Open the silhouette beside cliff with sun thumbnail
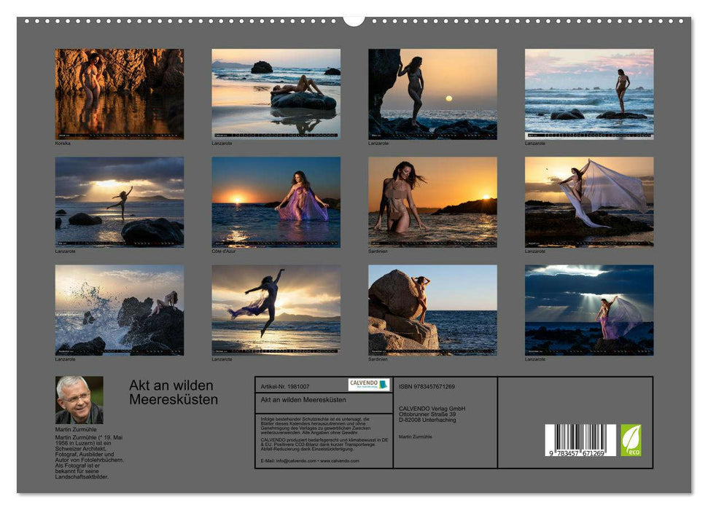 point(432,93)
